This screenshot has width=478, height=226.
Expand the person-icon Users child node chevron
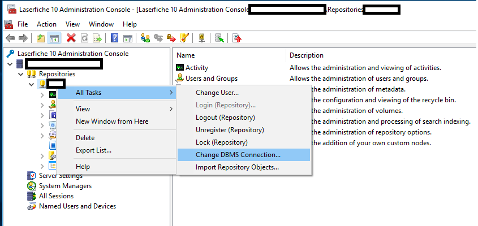(42, 105)
